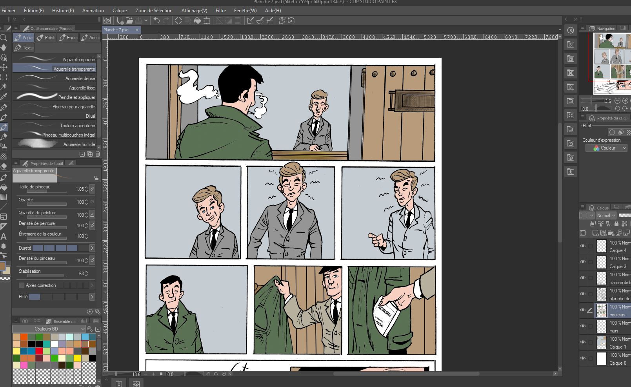631x387 pixels.
Task: Click the Eraser tool icon
Action: [x=4, y=166]
